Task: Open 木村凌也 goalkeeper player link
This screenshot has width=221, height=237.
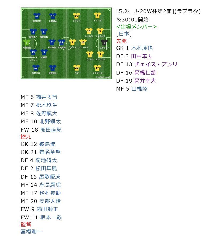Action: tap(142, 48)
